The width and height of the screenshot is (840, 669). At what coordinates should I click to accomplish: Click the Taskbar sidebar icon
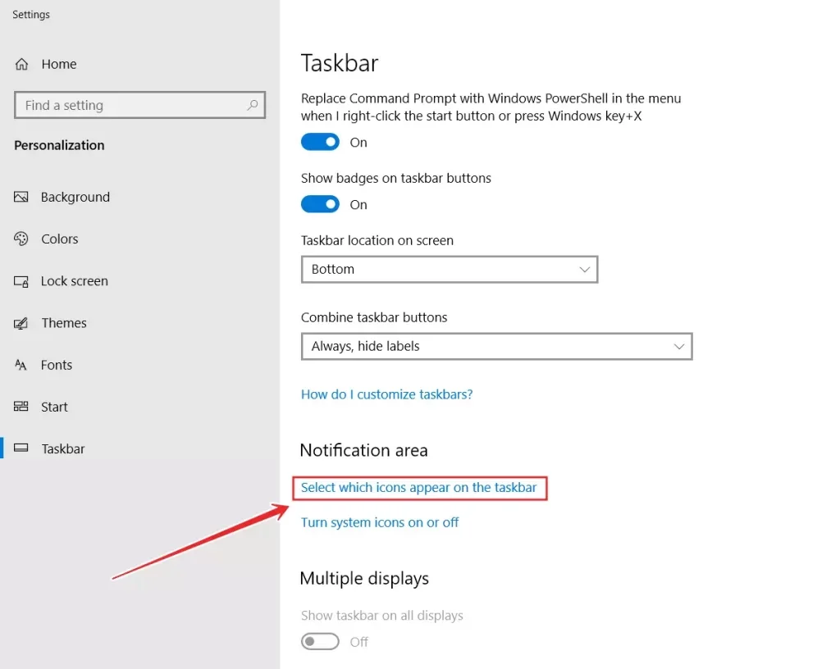[x=21, y=448]
